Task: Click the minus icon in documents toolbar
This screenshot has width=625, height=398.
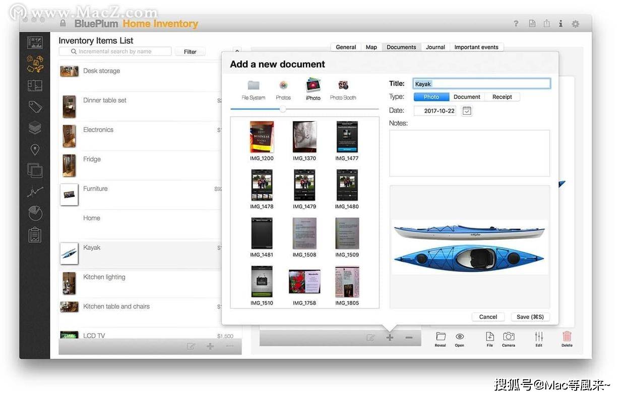Action: [409, 337]
